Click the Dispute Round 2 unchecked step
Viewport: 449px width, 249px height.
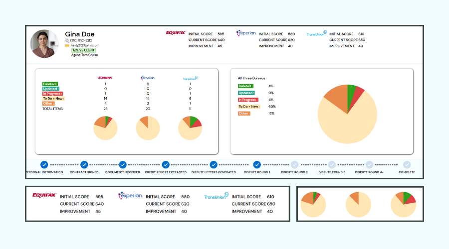[x=294, y=165]
